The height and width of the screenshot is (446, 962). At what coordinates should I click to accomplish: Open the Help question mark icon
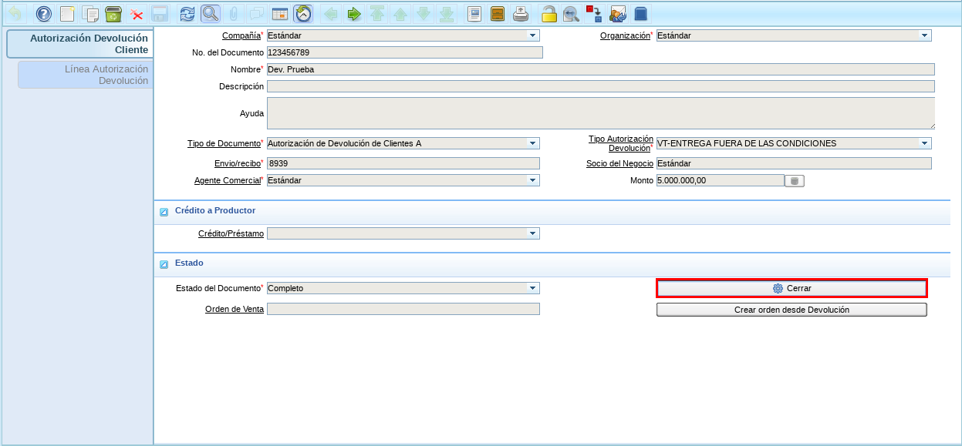tap(44, 14)
